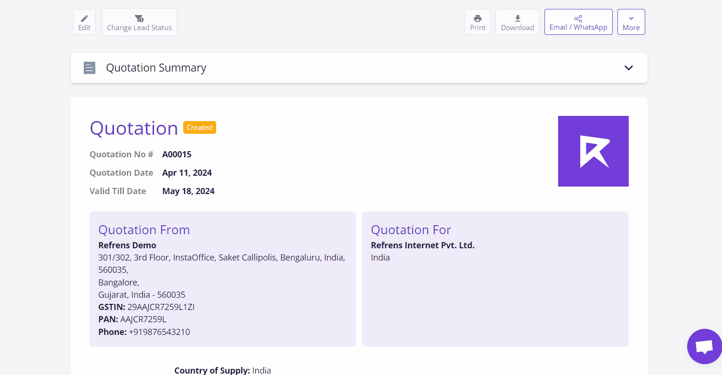Download the quotation
This screenshot has width=722, height=375.
pyautogui.click(x=518, y=22)
